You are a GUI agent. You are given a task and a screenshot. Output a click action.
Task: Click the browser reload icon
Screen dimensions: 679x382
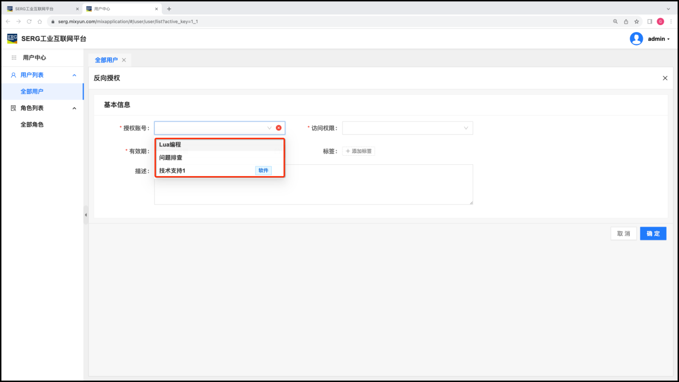click(29, 21)
